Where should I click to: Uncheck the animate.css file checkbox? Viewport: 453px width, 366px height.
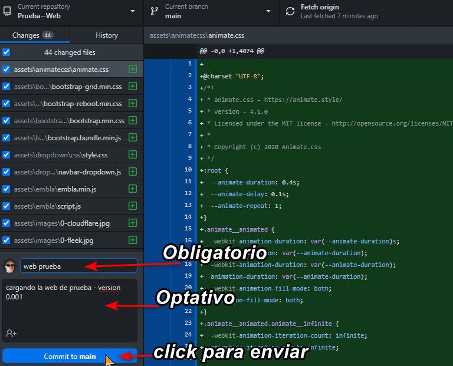tap(6, 70)
